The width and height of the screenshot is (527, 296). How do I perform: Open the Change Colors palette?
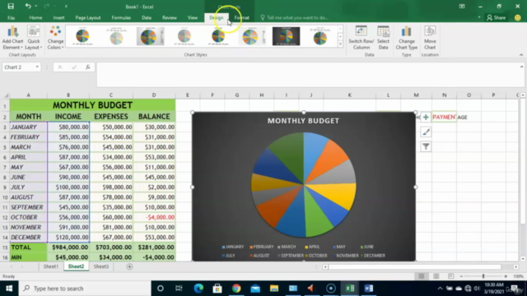[55, 38]
